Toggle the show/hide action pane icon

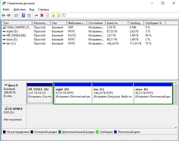29,15
